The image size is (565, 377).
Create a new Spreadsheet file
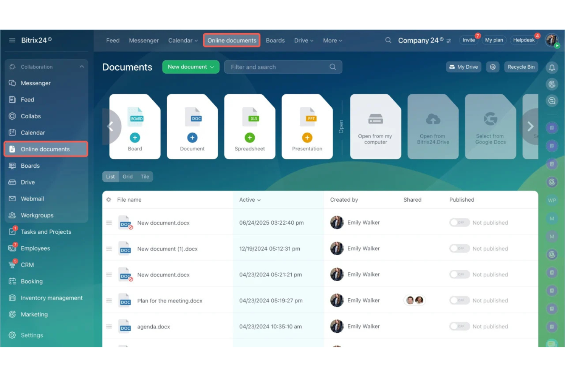point(250,126)
